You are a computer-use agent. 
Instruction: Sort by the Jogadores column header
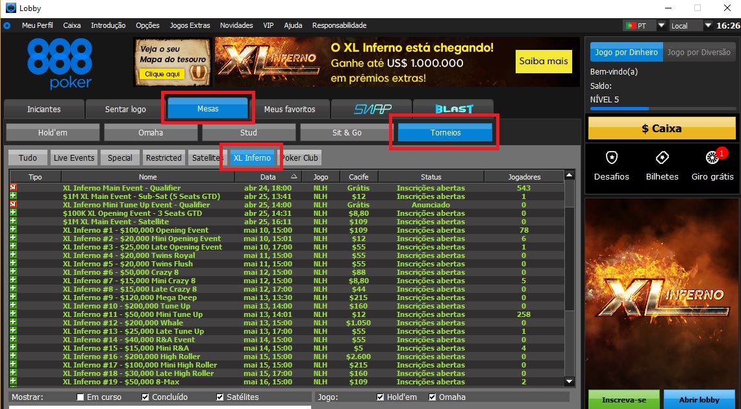pos(524,177)
